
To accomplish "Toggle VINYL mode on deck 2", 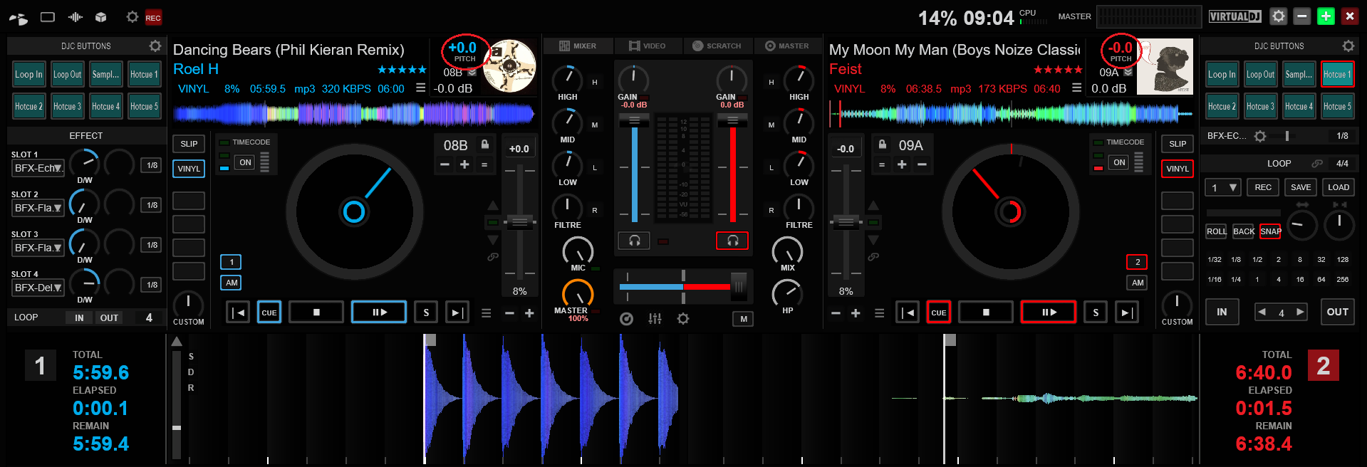I will pyautogui.click(x=1178, y=169).
